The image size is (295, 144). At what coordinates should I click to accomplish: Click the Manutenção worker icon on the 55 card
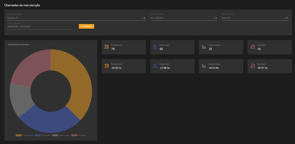pyautogui.click(x=155, y=47)
